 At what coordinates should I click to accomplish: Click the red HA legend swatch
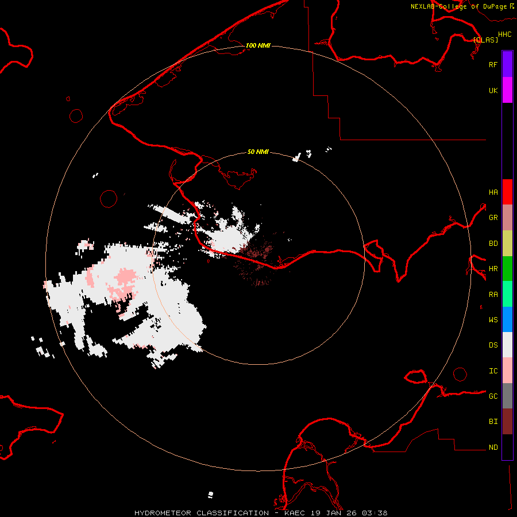click(x=507, y=192)
